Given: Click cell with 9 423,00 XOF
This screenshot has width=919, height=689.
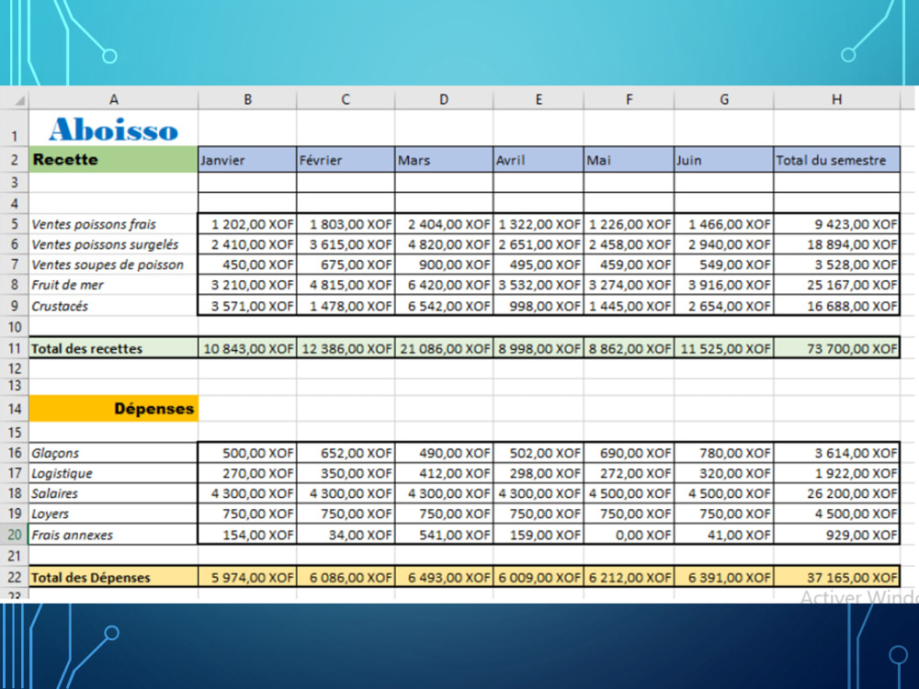Looking at the screenshot, I should 836,224.
